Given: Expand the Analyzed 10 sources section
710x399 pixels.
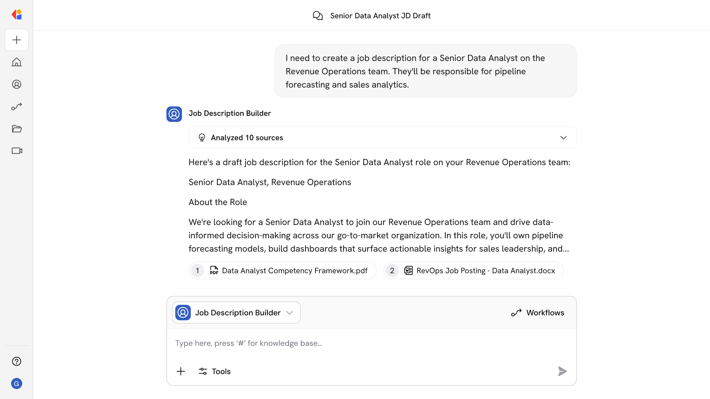Looking at the screenshot, I should (382, 137).
